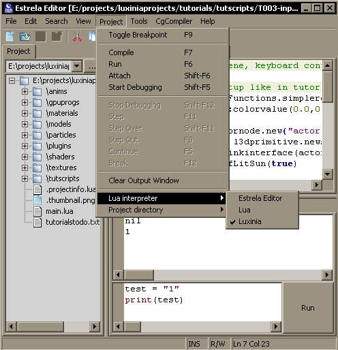Click the \particles folder icon

(37, 135)
